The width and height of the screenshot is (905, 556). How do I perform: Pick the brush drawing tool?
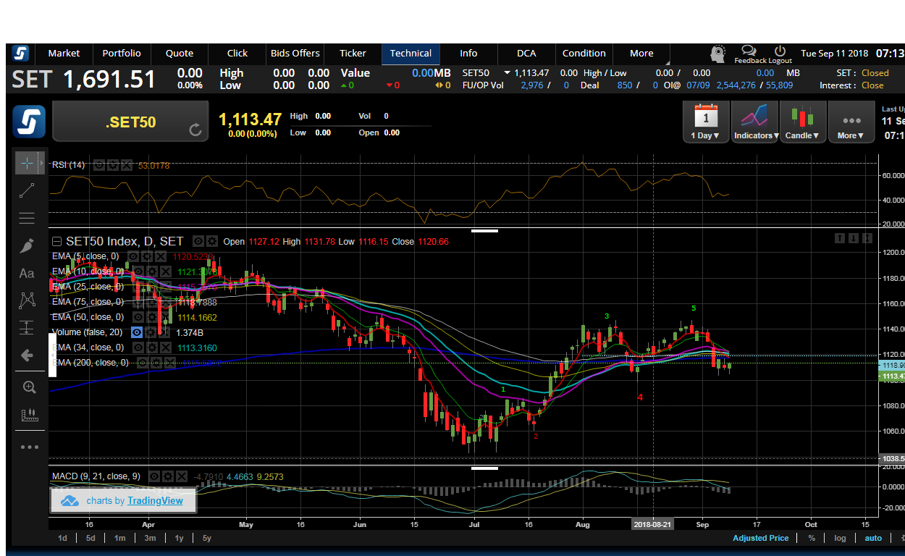(27, 246)
